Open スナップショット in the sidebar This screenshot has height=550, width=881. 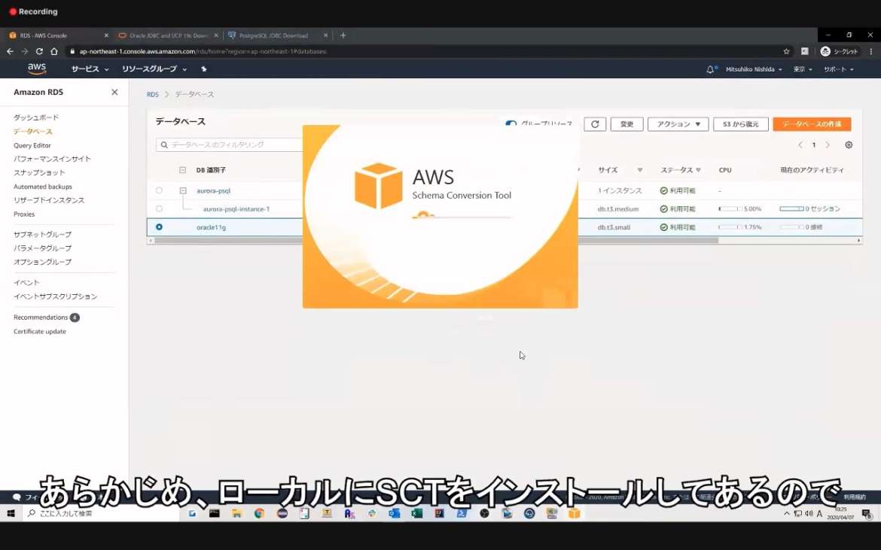click(39, 173)
